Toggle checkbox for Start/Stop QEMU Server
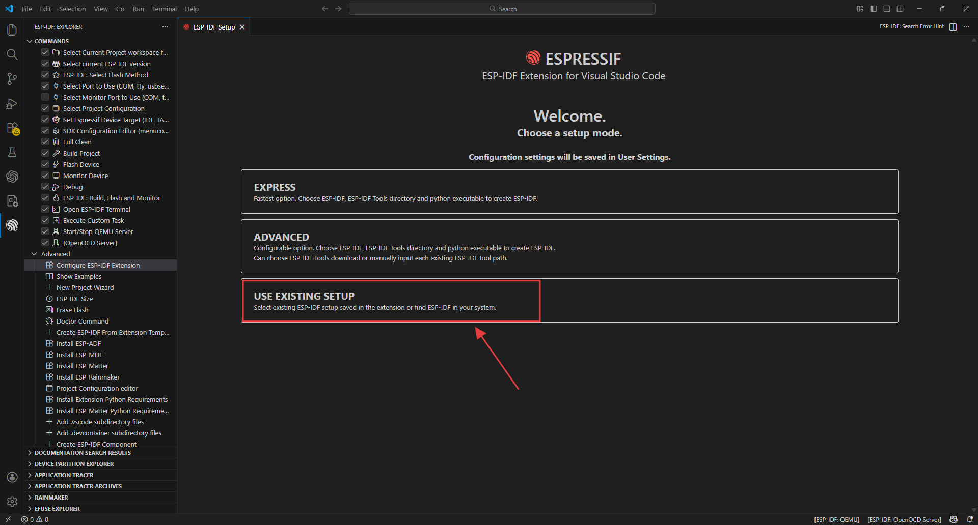The image size is (978, 525). click(x=45, y=231)
